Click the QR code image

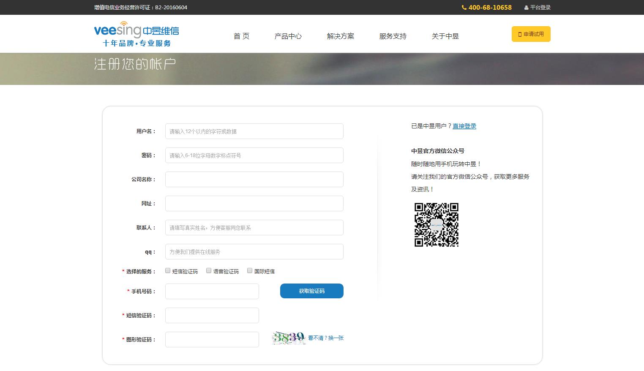coord(436,225)
